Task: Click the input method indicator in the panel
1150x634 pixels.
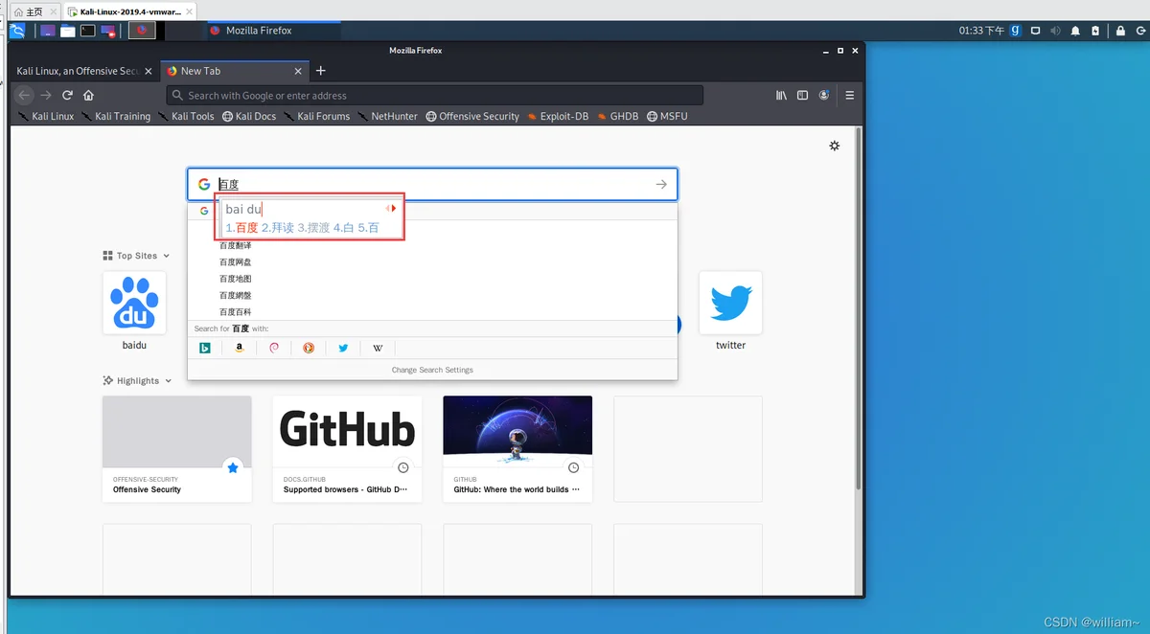Action: pos(1016,31)
